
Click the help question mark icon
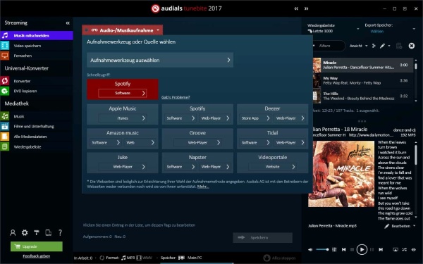(60, 232)
